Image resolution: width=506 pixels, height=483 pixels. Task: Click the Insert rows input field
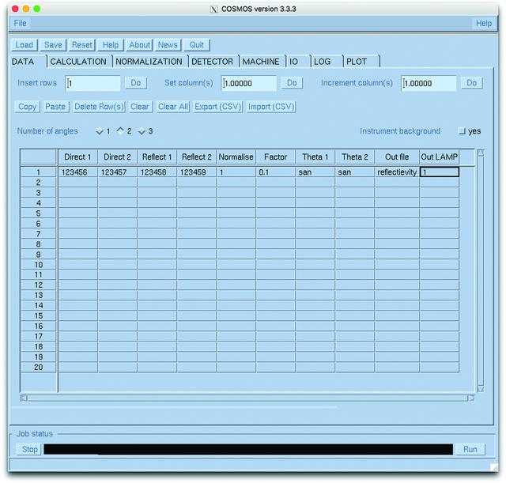tap(93, 83)
